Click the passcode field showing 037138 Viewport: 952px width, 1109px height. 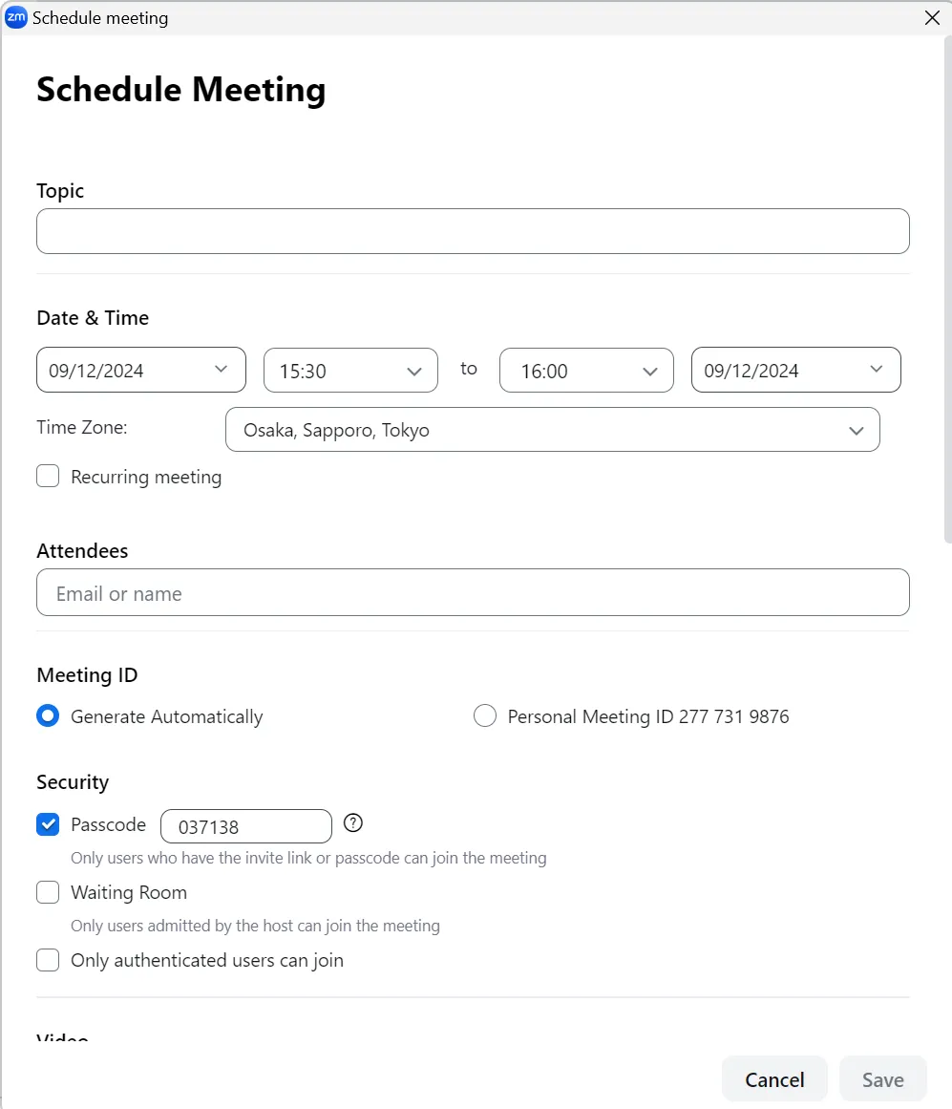(x=245, y=826)
